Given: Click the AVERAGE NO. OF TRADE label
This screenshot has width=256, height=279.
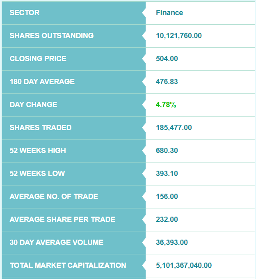Looking at the screenshot, I should [x=54, y=197].
